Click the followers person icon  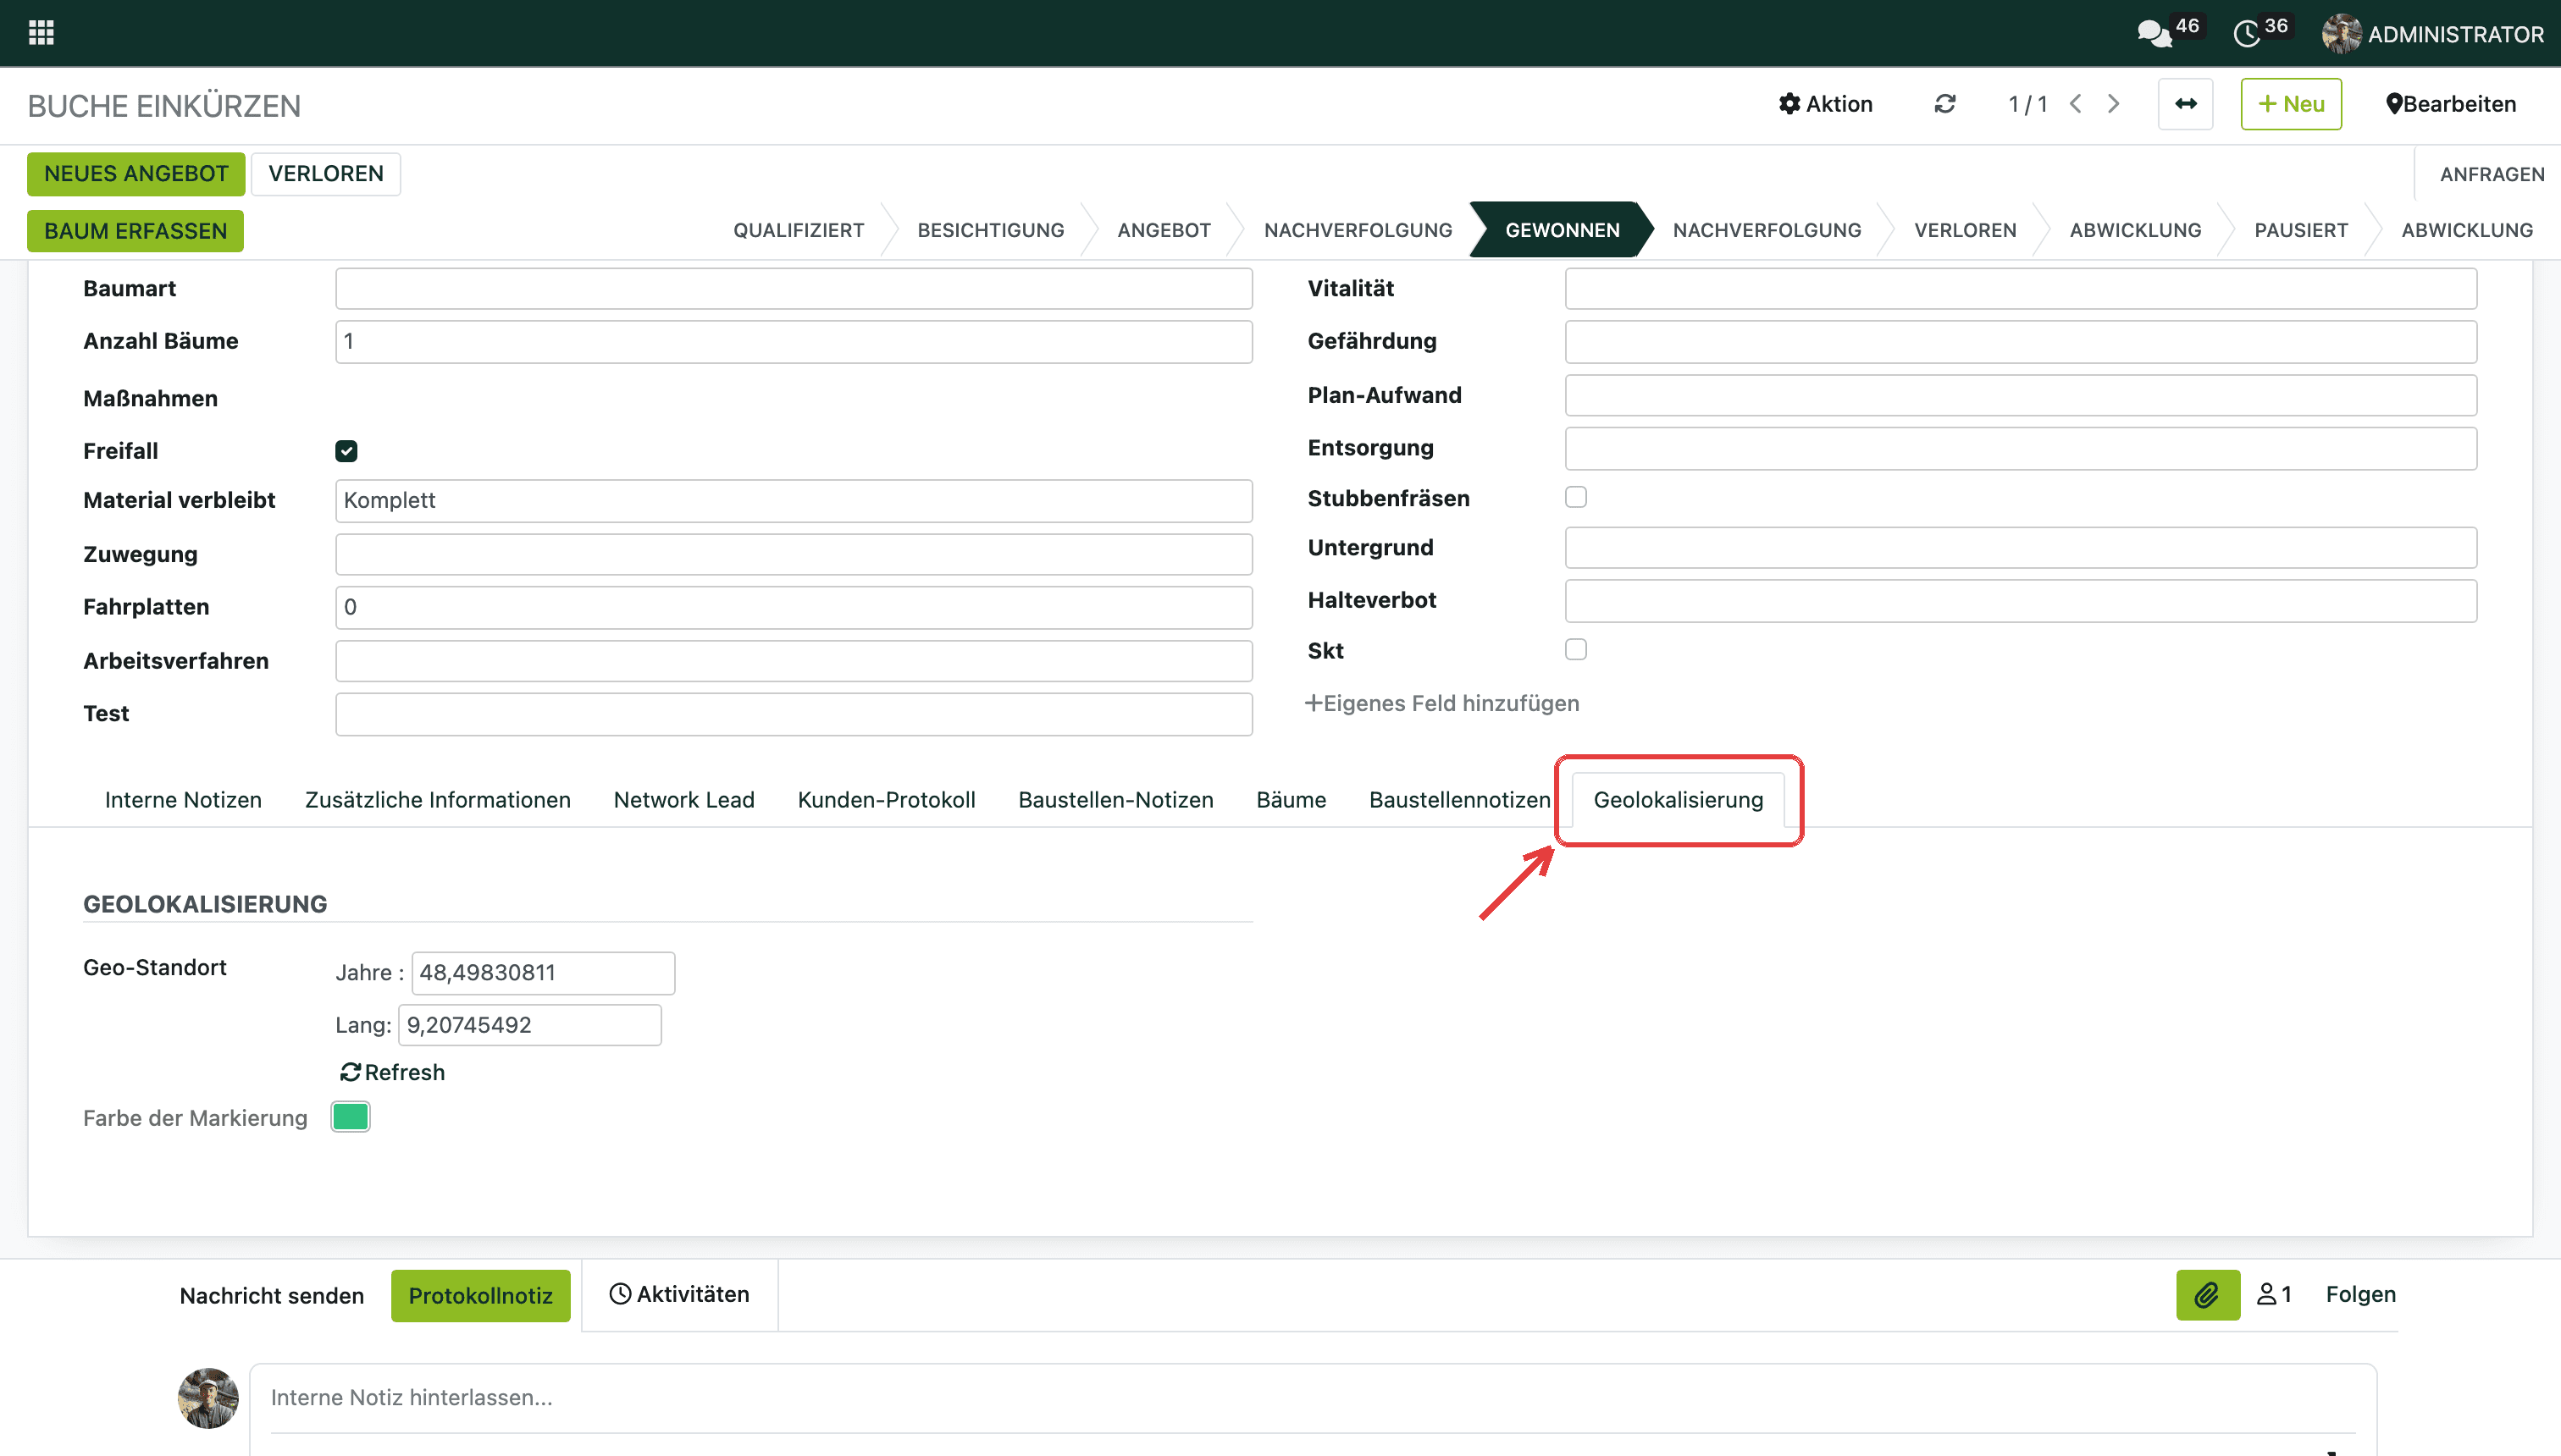click(2274, 1294)
